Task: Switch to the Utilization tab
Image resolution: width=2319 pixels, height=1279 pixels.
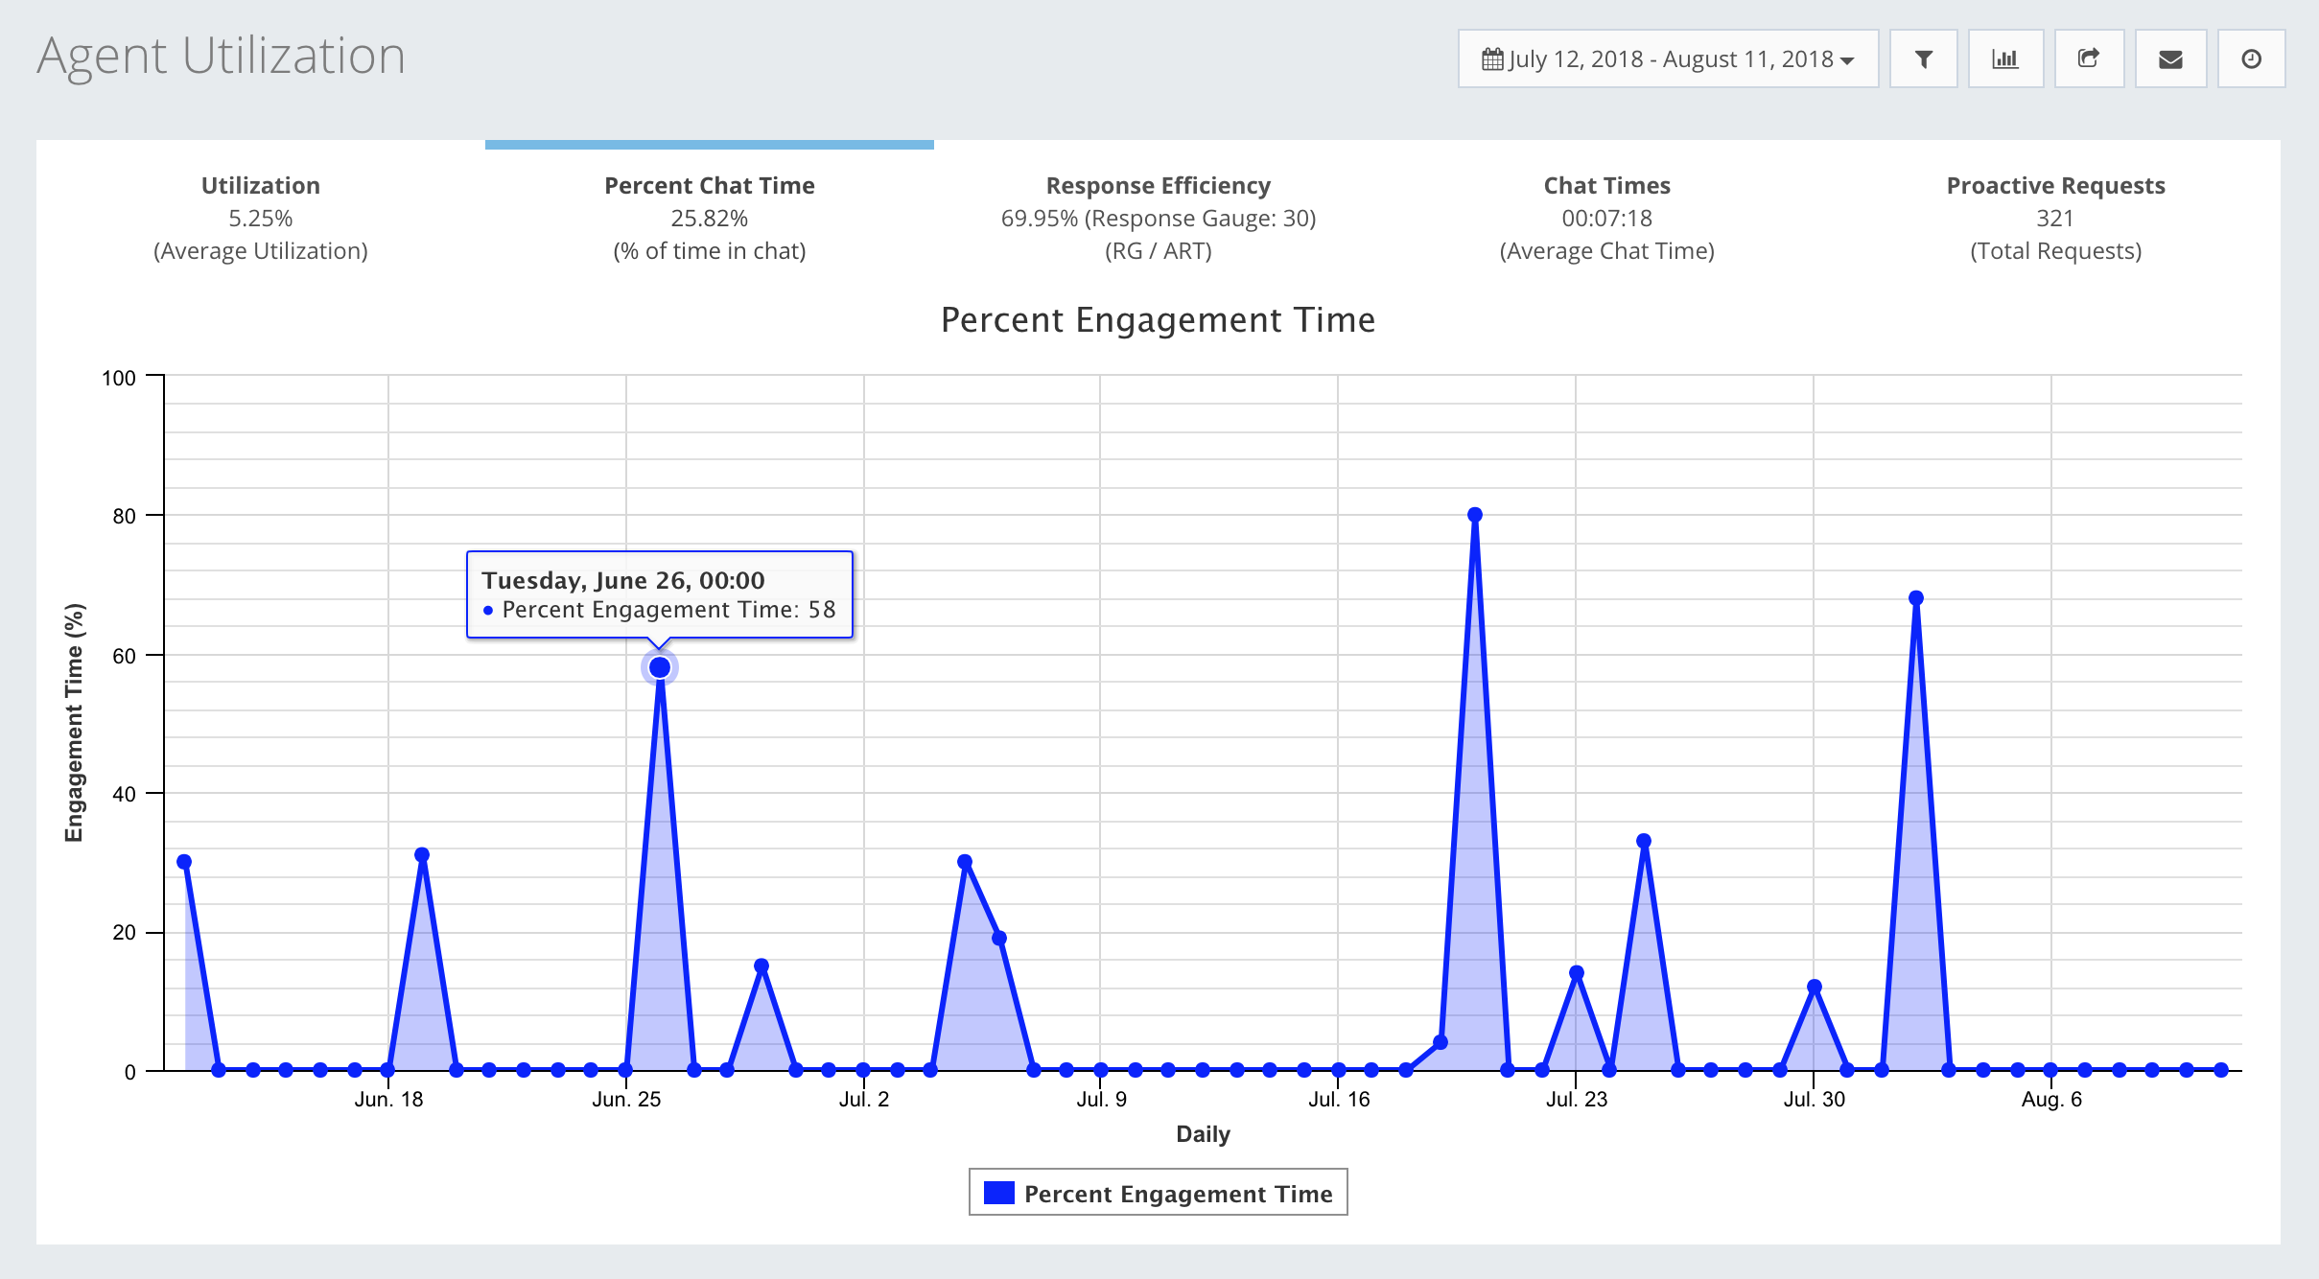Action: point(261,218)
